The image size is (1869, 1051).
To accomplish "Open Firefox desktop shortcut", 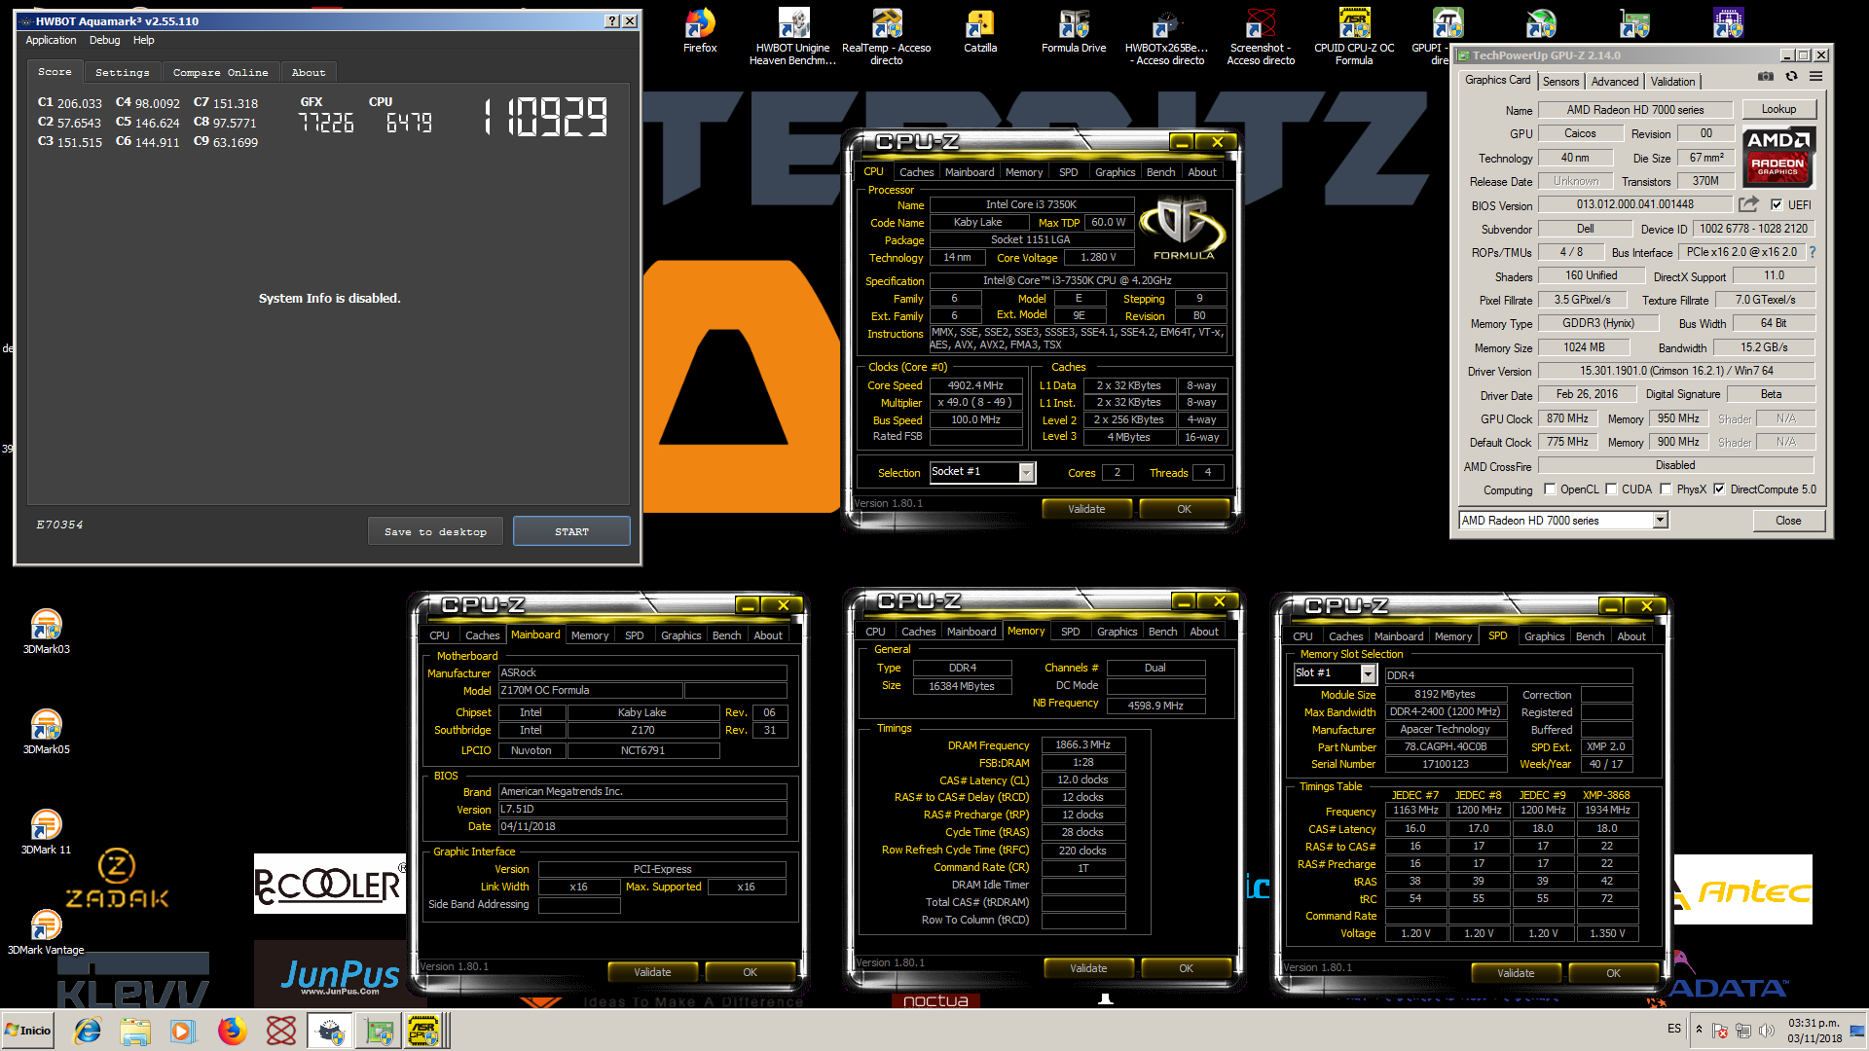I will pos(700,30).
